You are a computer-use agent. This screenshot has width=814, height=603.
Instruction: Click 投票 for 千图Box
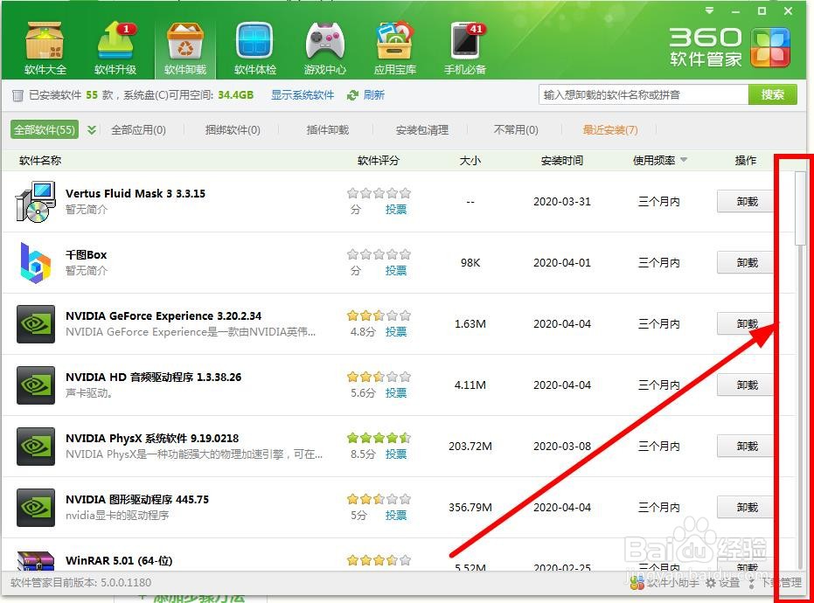[x=396, y=271]
